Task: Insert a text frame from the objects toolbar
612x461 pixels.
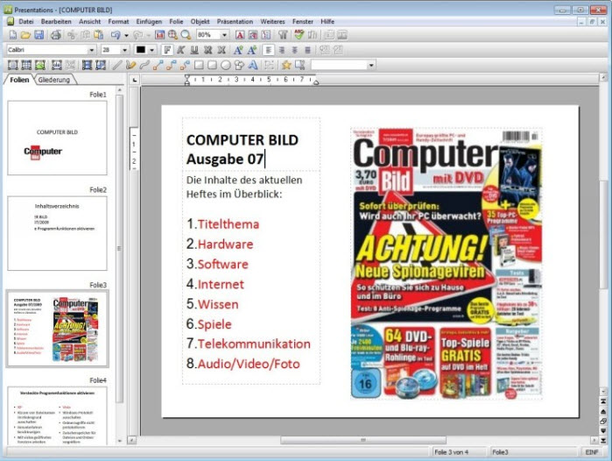Action: click(x=13, y=65)
